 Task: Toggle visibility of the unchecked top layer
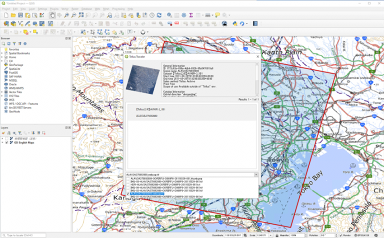pyautogui.click(x=7, y=138)
